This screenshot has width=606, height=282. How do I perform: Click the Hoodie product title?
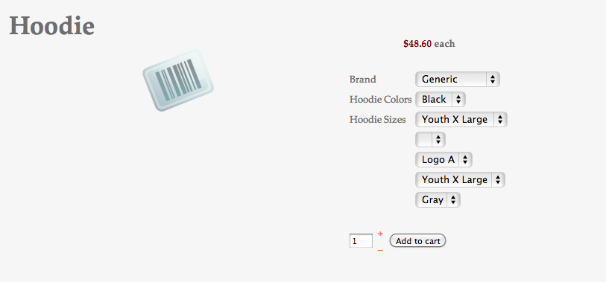click(51, 26)
